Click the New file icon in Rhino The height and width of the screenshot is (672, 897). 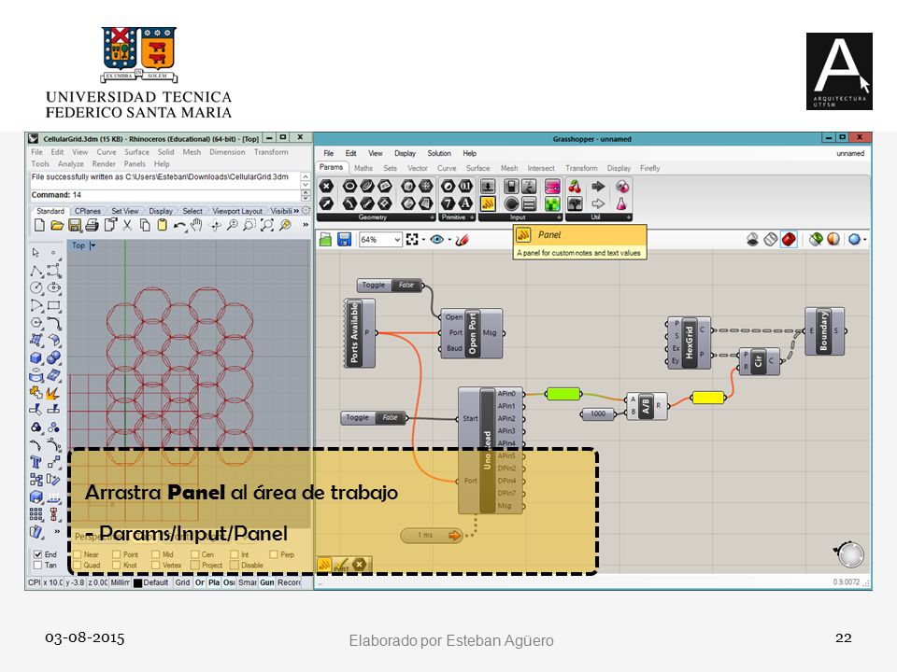coord(39,225)
